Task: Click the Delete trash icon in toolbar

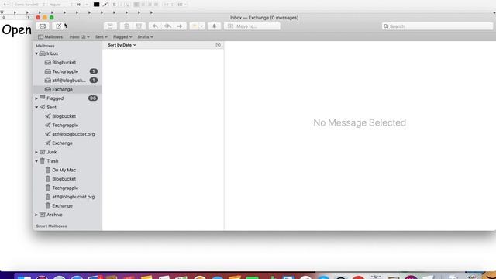Action: tap(126, 26)
